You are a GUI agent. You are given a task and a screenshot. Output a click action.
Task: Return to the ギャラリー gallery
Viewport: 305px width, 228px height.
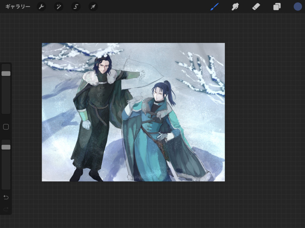[x=18, y=7]
